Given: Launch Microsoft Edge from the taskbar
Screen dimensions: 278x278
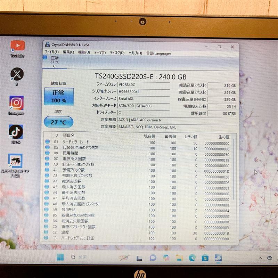Looking at the screenshot, I should (191, 258).
